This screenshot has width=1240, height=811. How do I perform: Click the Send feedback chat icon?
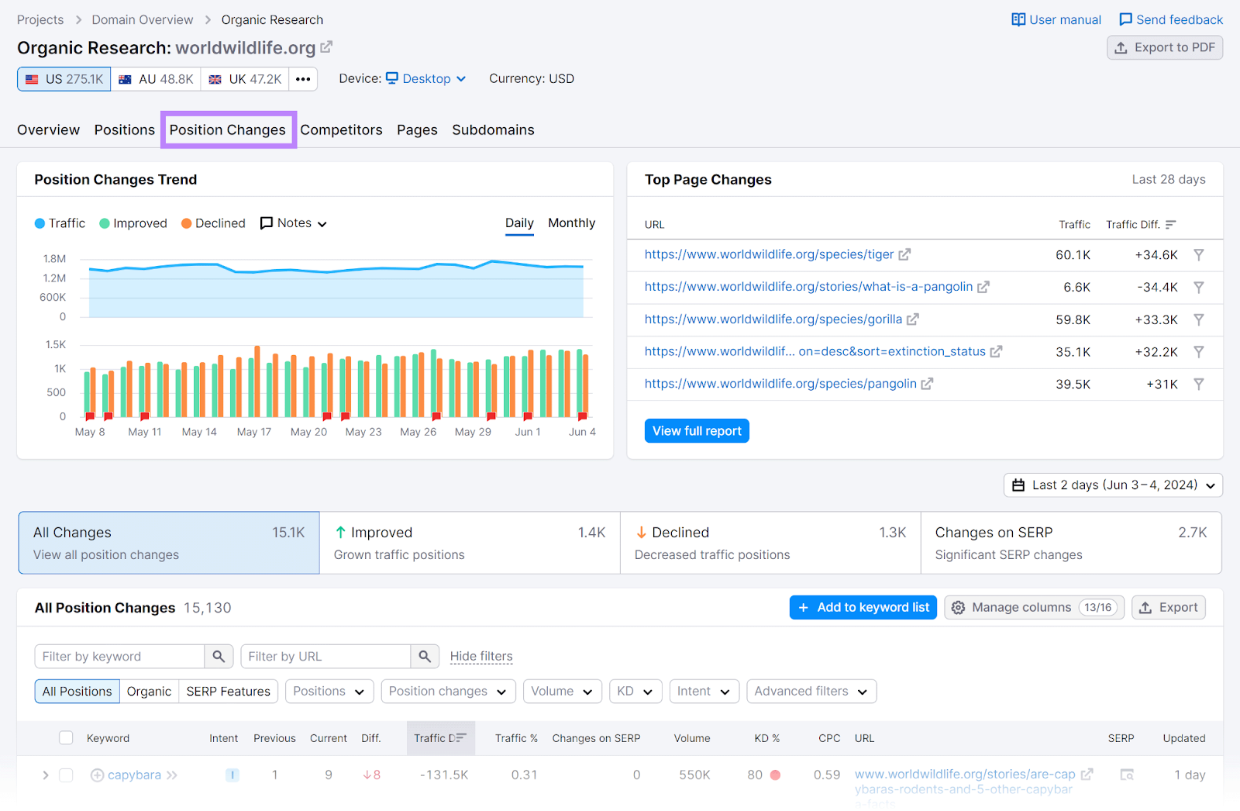[1125, 19]
